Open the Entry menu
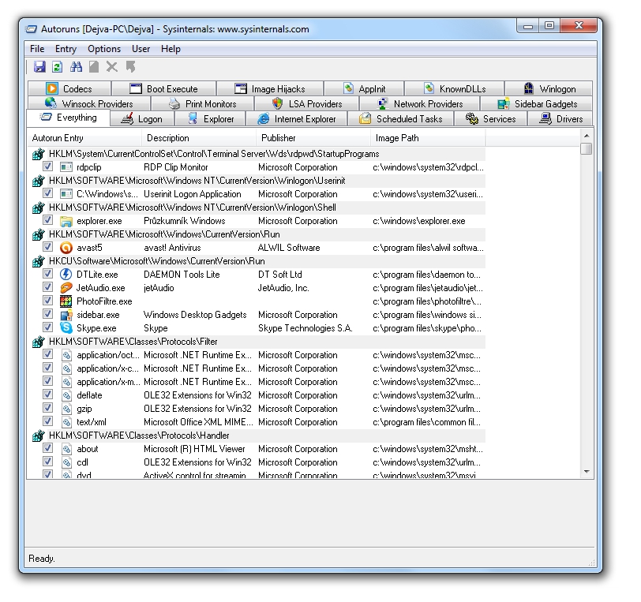This screenshot has height=602, width=641. click(66, 49)
